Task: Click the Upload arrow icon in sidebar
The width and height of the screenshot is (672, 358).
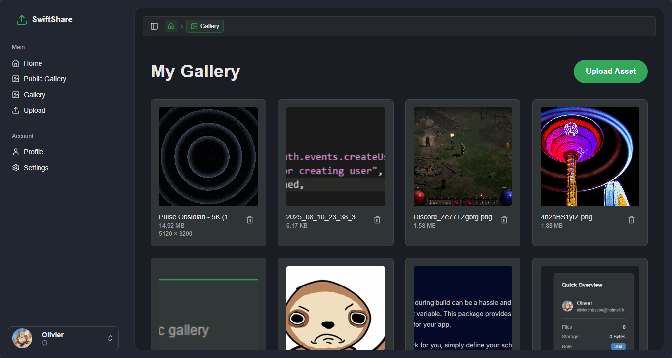Action: coord(16,110)
